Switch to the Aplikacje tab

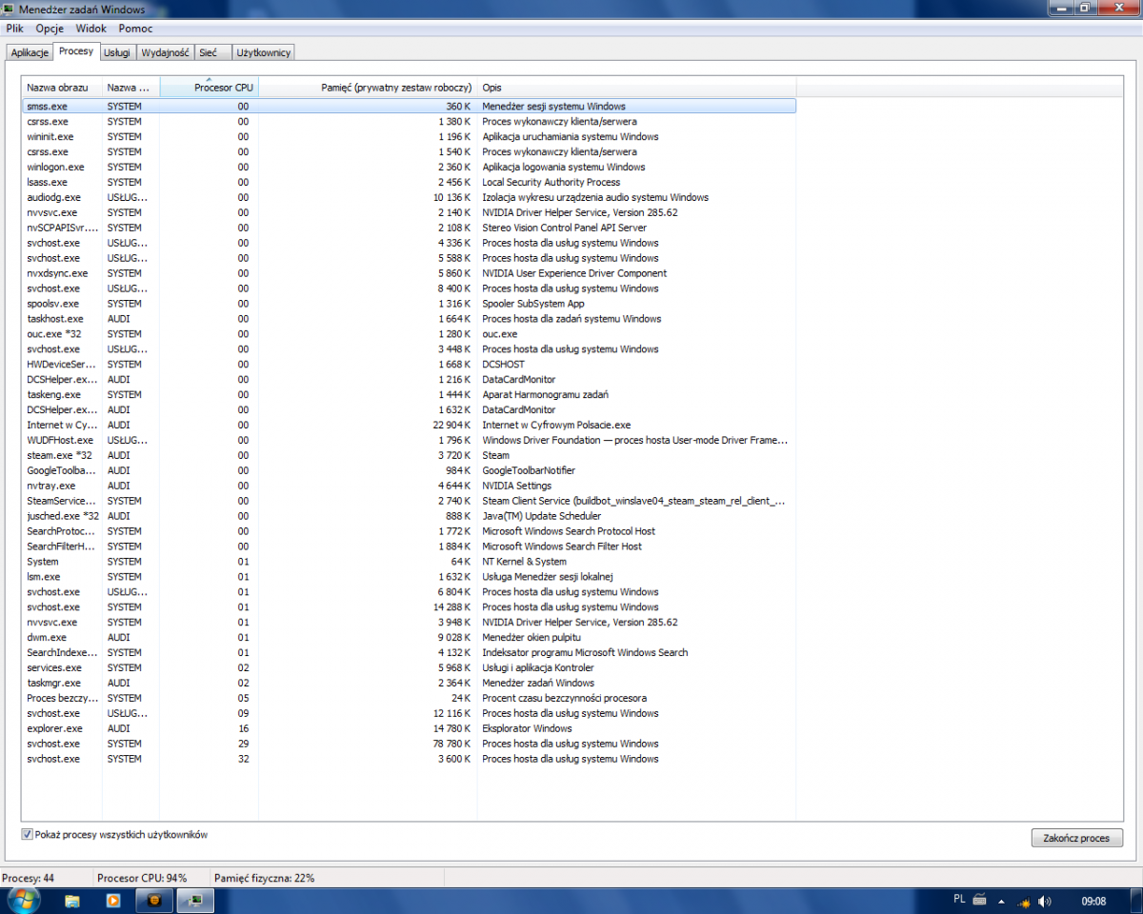[30, 52]
